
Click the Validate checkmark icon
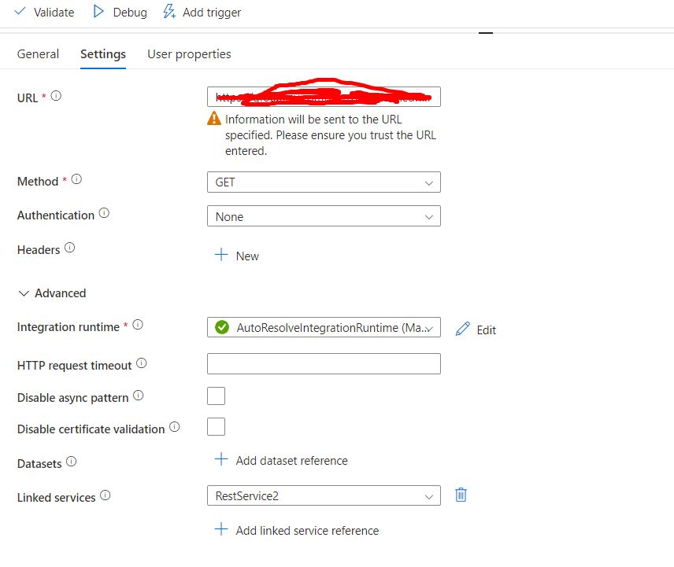tap(20, 11)
